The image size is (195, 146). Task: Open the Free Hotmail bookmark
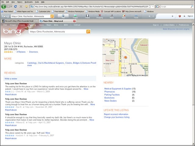[58, 12]
